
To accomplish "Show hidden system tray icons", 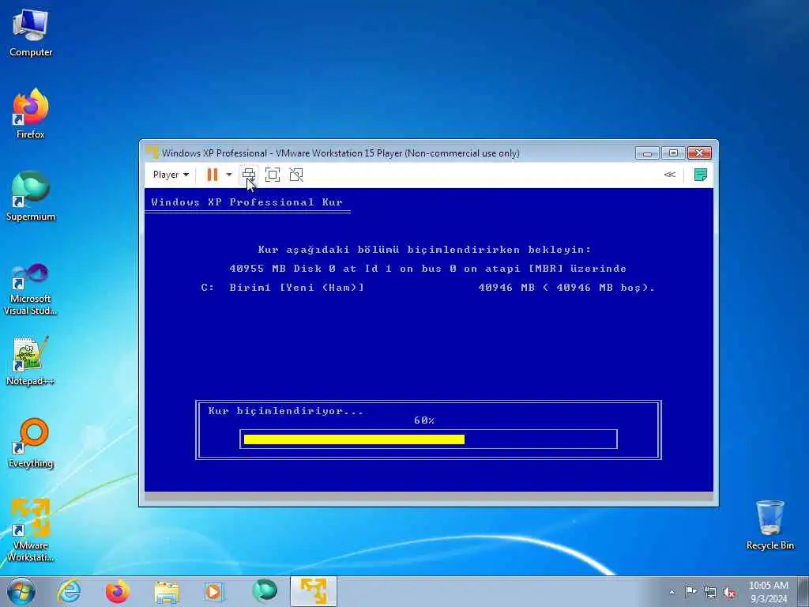I will point(672,592).
